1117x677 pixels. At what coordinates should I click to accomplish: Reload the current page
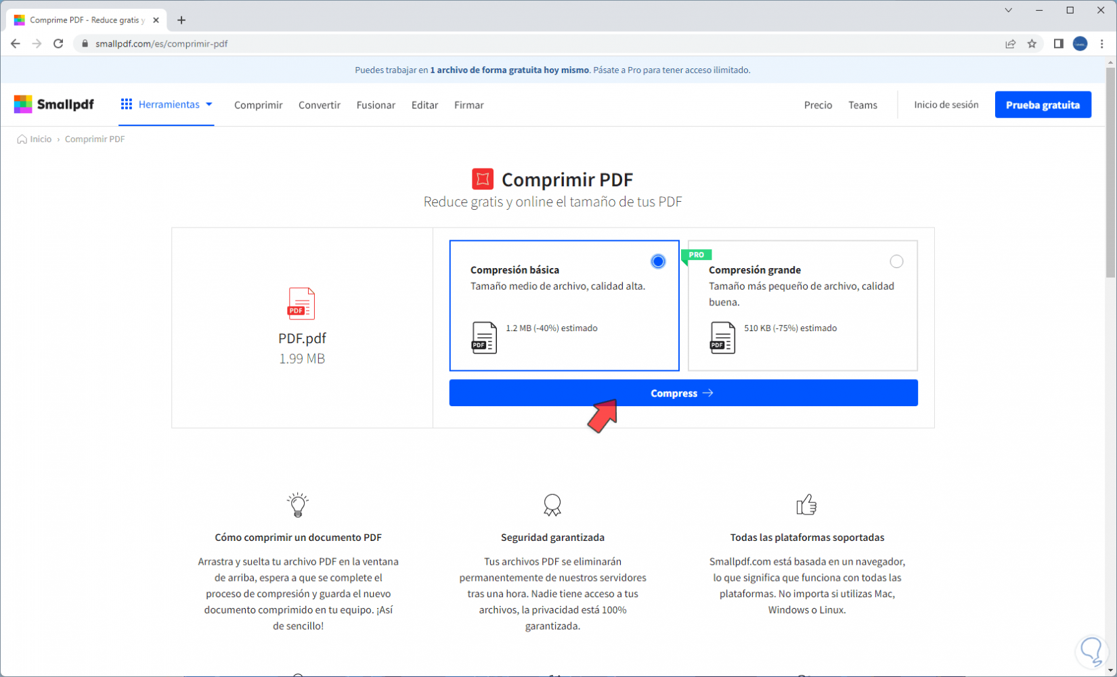(x=58, y=43)
